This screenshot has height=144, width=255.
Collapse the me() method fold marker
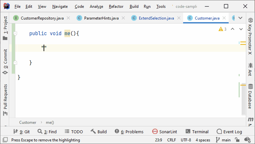point(15,34)
